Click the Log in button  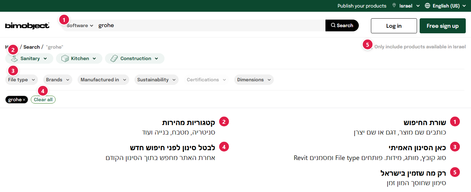point(394,26)
